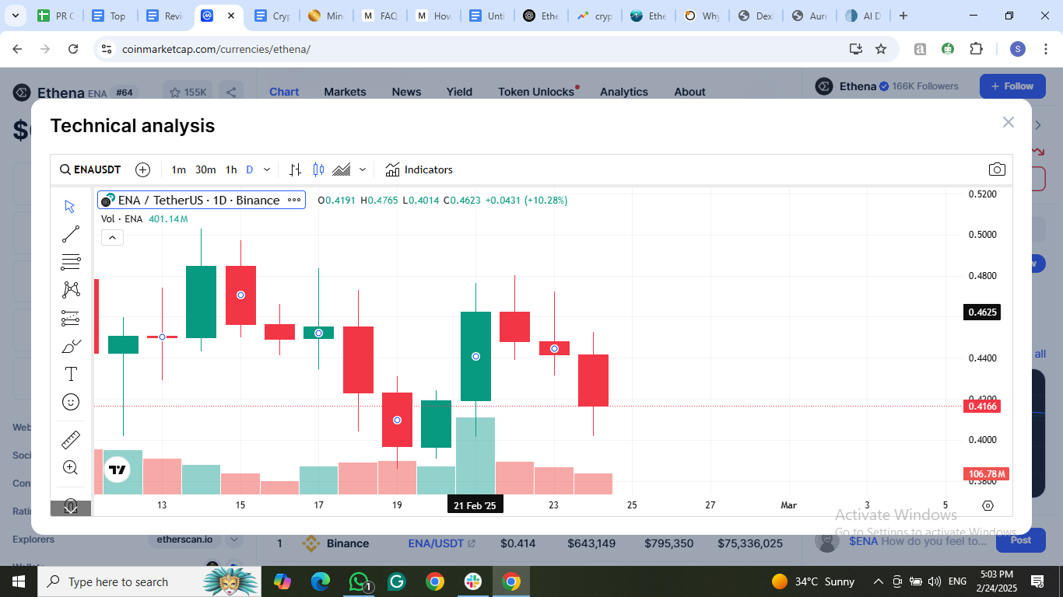Screen dimensions: 1063x597
Task: Click the ENAUSDT symbol search
Action: pos(90,169)
